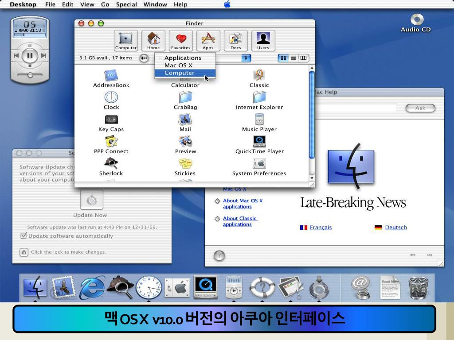Open Computer in Finder toolbar
The width and height of the screenshot is (454, 340).
[125, 41]
